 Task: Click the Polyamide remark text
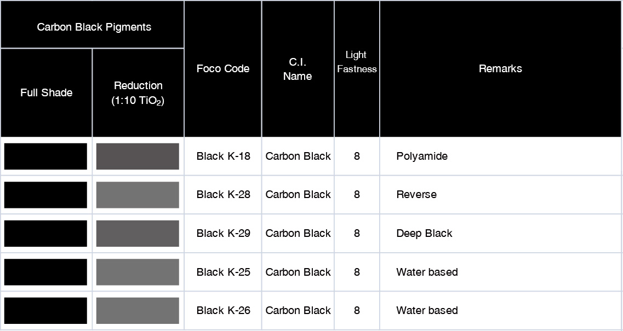pos(422,156)
